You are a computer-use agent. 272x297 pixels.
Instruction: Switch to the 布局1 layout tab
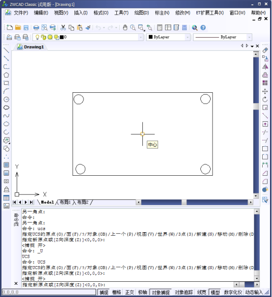tap(65, 202)
